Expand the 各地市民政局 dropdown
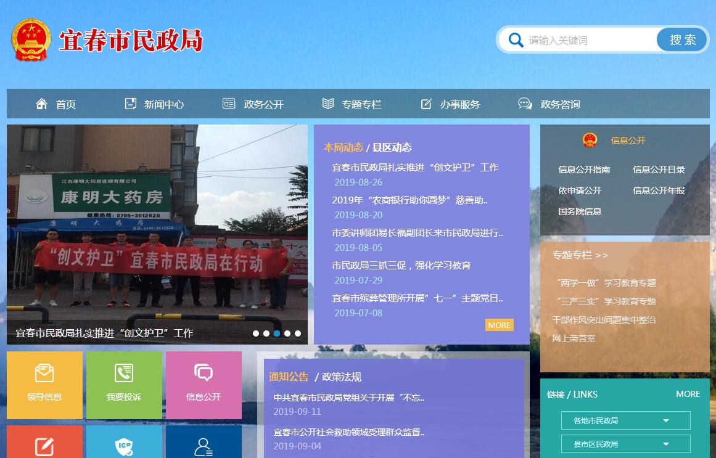This screenshot has height=458, width=716. (625, 420)
